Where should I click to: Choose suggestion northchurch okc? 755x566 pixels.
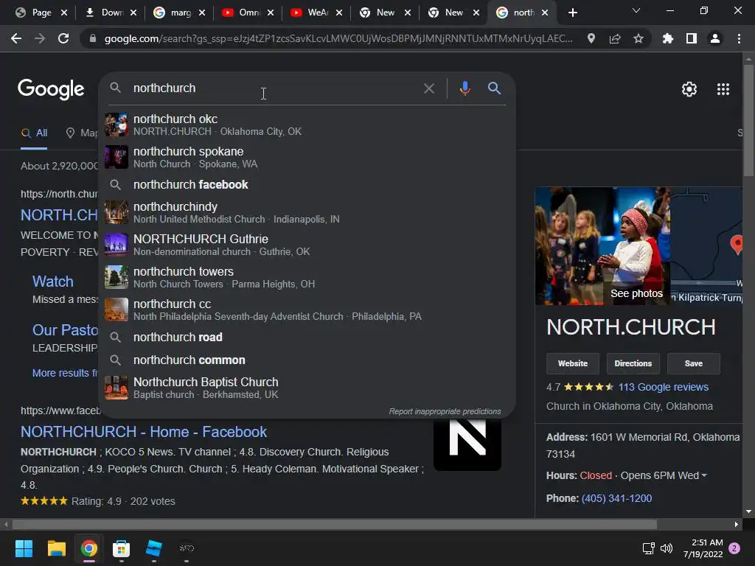307,125
